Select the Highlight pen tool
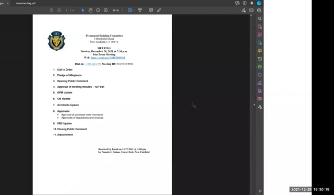Screen dimensions: 334x195 pyautogui.click(x=159, y=10)
